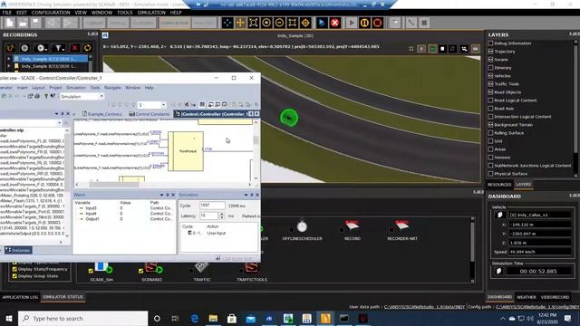The width and height of the screenshot is (580, 326).
Task: Click the Latency stepper up arrow
Action: [222, 214]
